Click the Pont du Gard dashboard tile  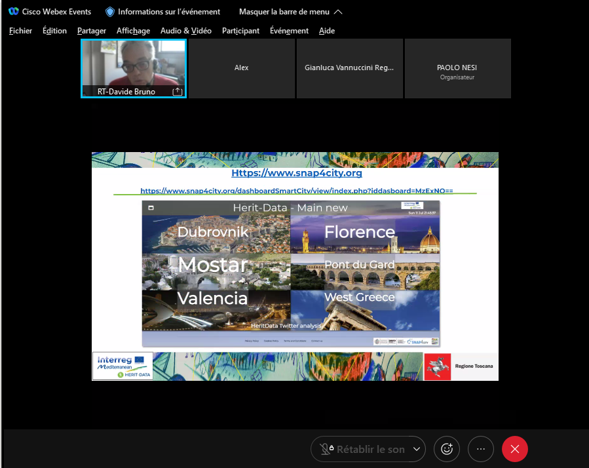coord(365,271)
